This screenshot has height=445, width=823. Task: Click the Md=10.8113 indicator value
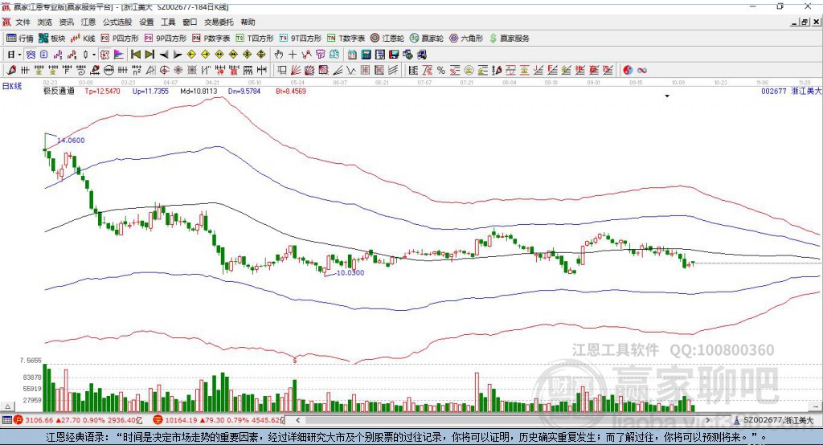199,91
